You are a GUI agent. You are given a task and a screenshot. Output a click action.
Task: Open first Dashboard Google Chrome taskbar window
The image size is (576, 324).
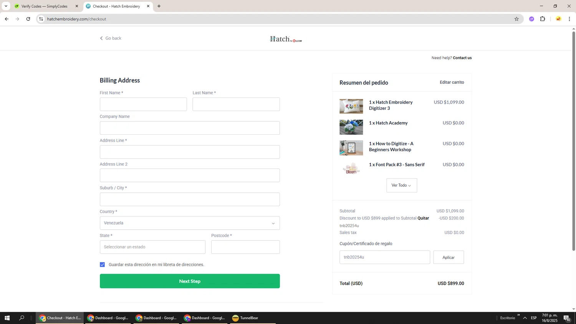pyautogui.click(x=108, y=318)
